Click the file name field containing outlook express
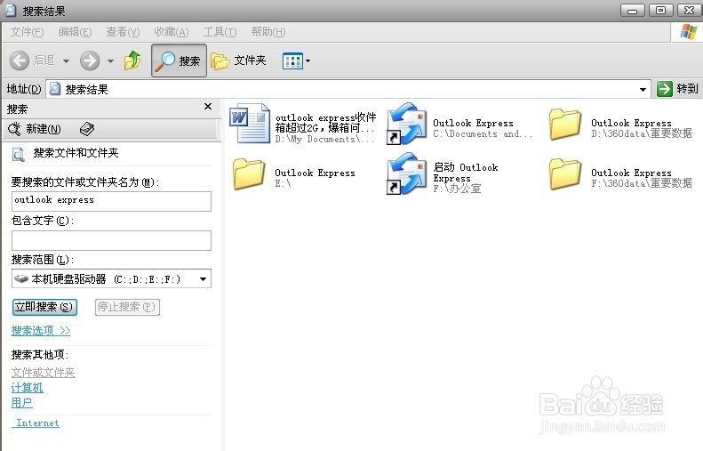 coord(111,201)
